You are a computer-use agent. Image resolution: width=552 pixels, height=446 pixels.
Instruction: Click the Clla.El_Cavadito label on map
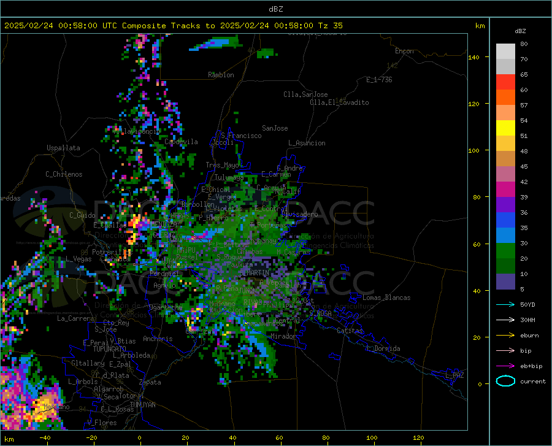pos(339,102)
